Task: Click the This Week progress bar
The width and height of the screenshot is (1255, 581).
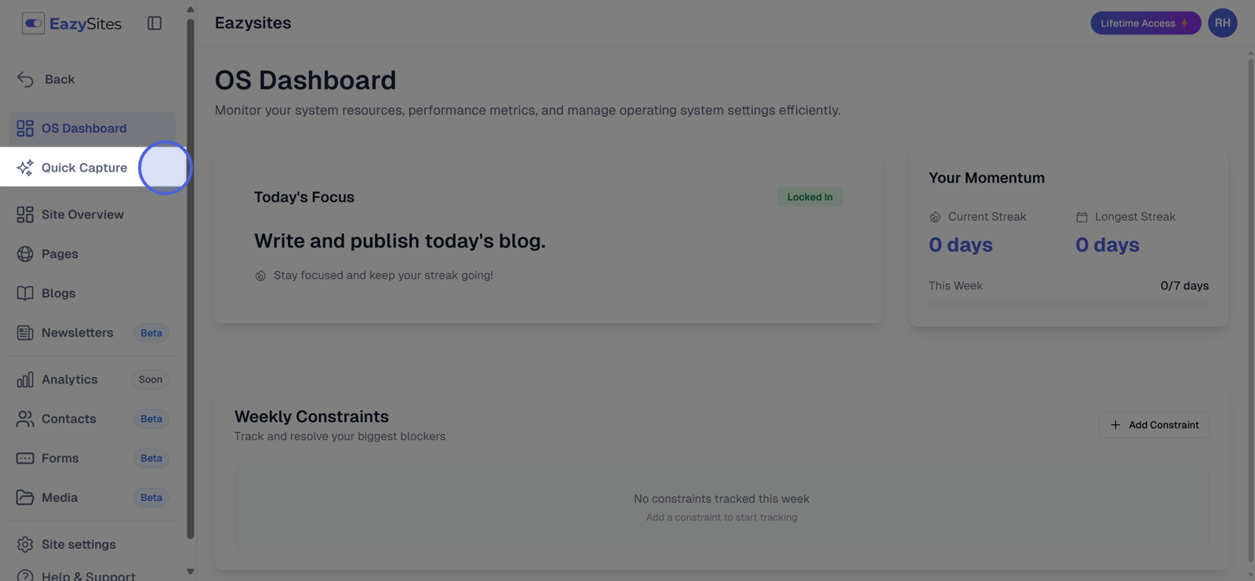Action: 1068,304
